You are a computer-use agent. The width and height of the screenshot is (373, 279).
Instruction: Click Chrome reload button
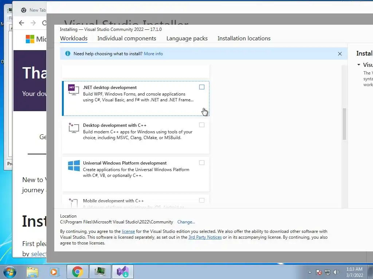coord(44,23)
